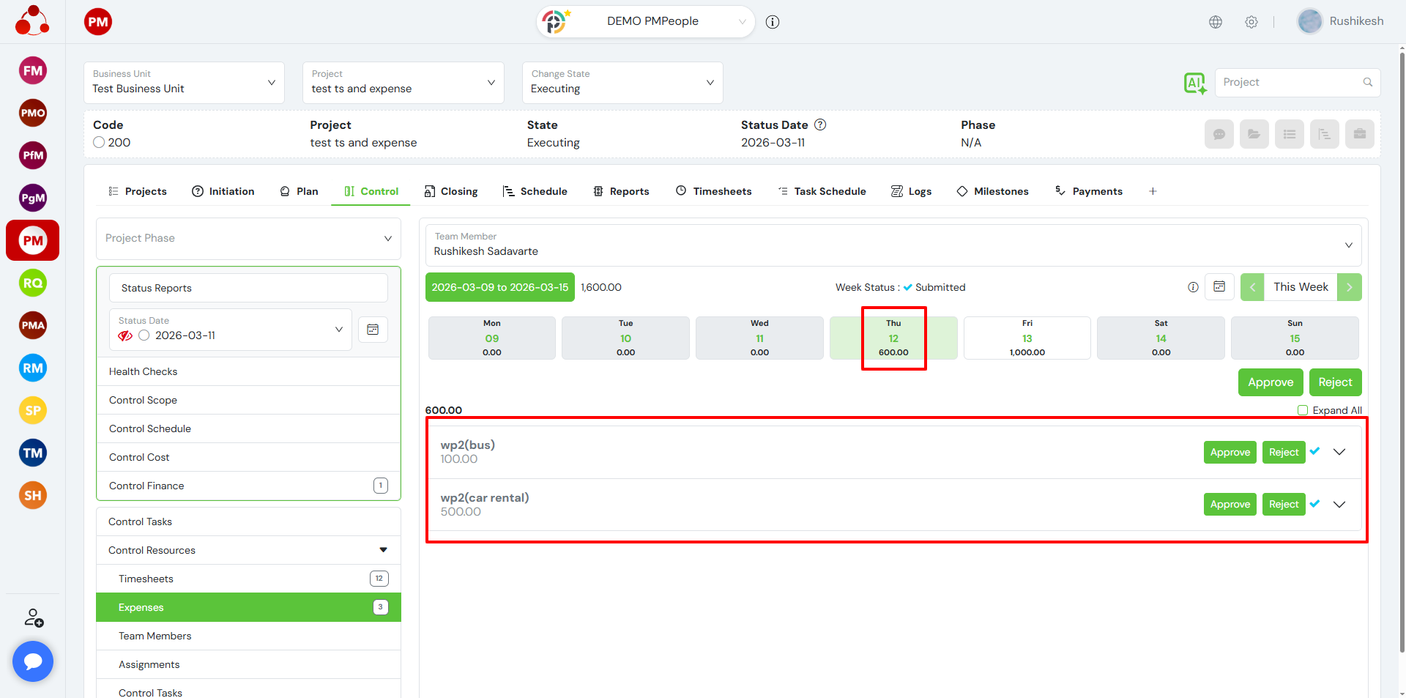Switch to the Timesheets tab
This screenshot has height=698, width=1406.
(714, 191)
